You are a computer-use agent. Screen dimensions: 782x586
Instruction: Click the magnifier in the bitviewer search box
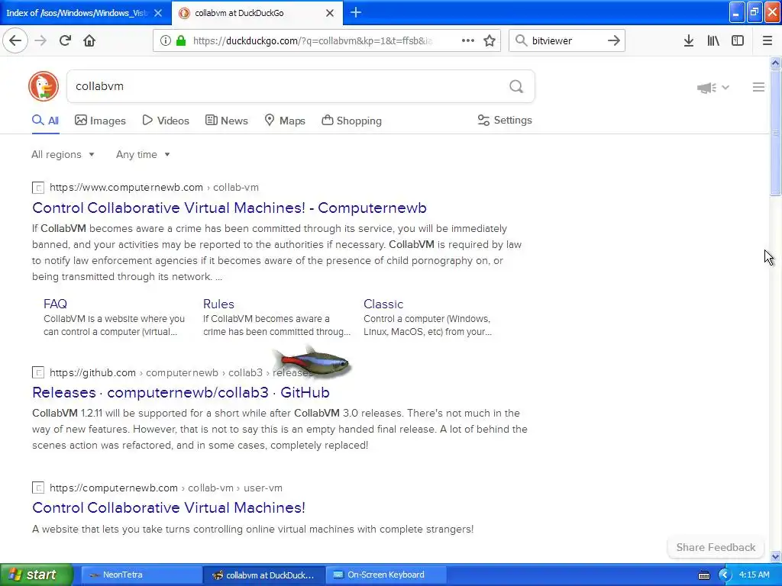(521, 40)
